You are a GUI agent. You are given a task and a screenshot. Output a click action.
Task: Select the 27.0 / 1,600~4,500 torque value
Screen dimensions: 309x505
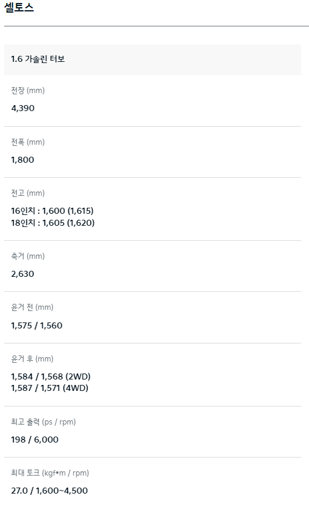[49, 491]
